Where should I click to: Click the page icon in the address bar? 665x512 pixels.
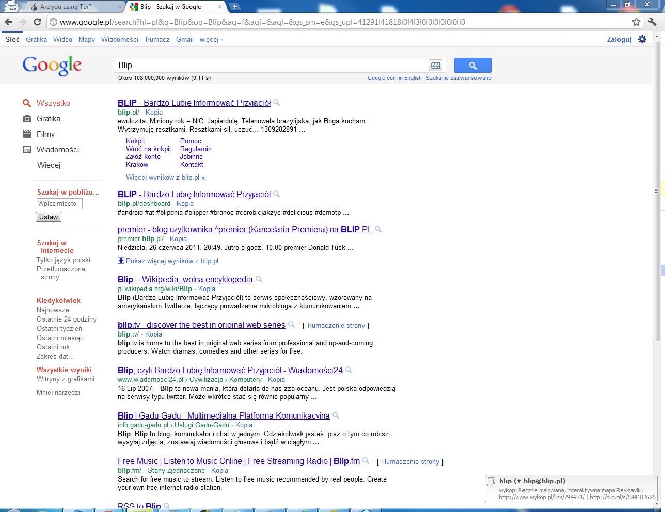(x=53, y=22)
